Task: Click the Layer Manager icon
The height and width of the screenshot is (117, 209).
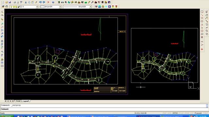Action: coord(3,6)
